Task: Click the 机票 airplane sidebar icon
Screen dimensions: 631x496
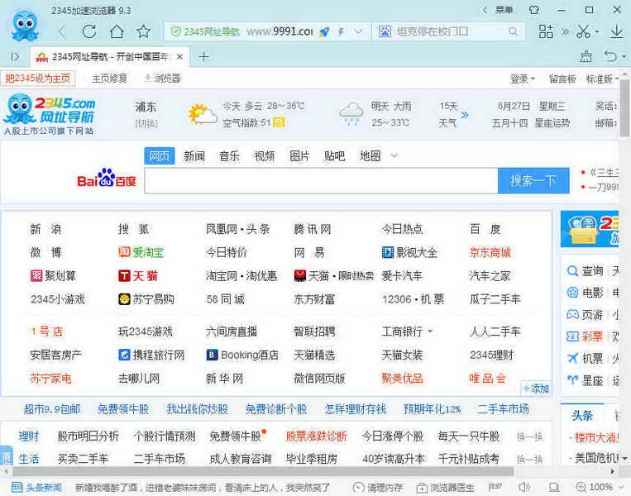Action: coord(572,358)
